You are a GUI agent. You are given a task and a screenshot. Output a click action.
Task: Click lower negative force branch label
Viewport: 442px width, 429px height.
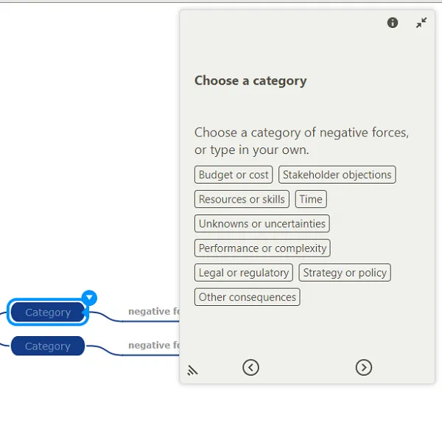click(x=154, y=345)
